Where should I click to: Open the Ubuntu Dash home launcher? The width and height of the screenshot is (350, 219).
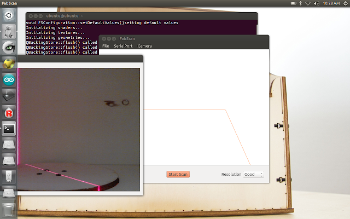click(x=9, y=15)
